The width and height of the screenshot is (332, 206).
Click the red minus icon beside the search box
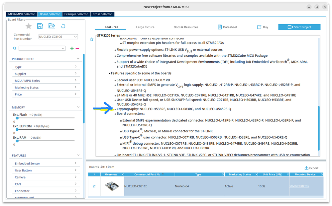point(77,48)
